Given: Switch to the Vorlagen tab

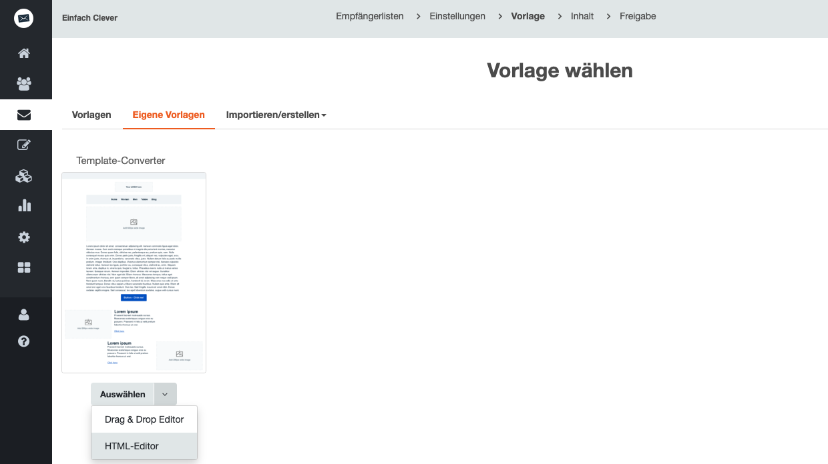Looking at the screenshot, I should pos(91,115).
